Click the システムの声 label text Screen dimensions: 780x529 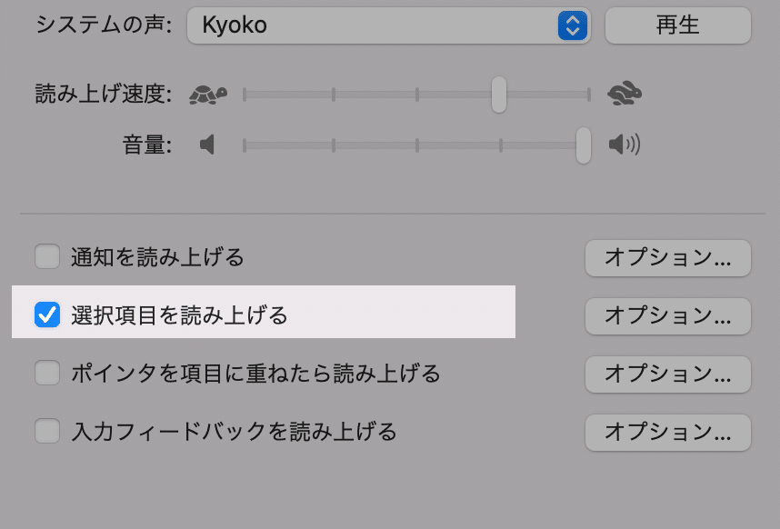[x=104, y=25]
